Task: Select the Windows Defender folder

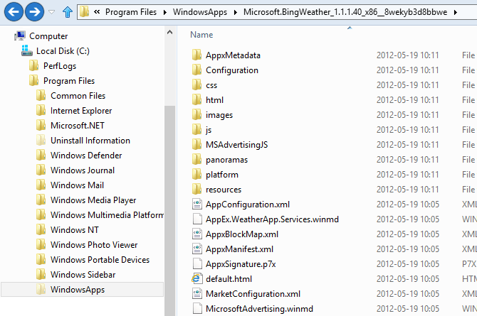Action: pos(86,155)
